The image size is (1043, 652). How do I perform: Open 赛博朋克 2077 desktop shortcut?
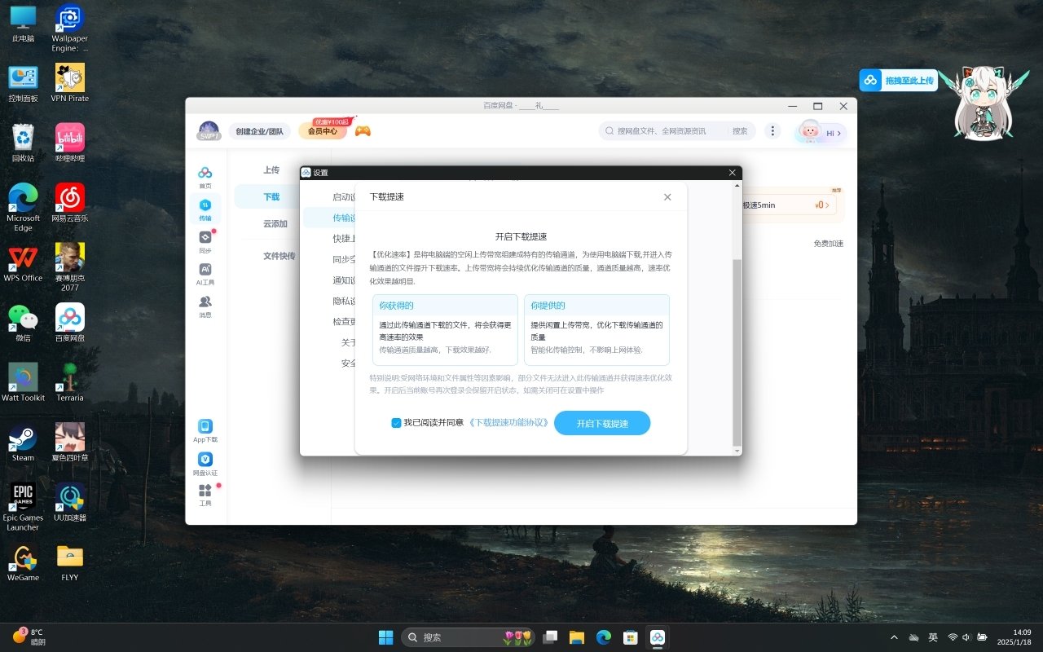coord(70,267)
